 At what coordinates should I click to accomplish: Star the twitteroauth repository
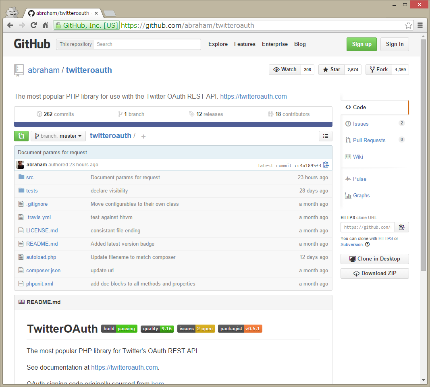coord(331,69)
